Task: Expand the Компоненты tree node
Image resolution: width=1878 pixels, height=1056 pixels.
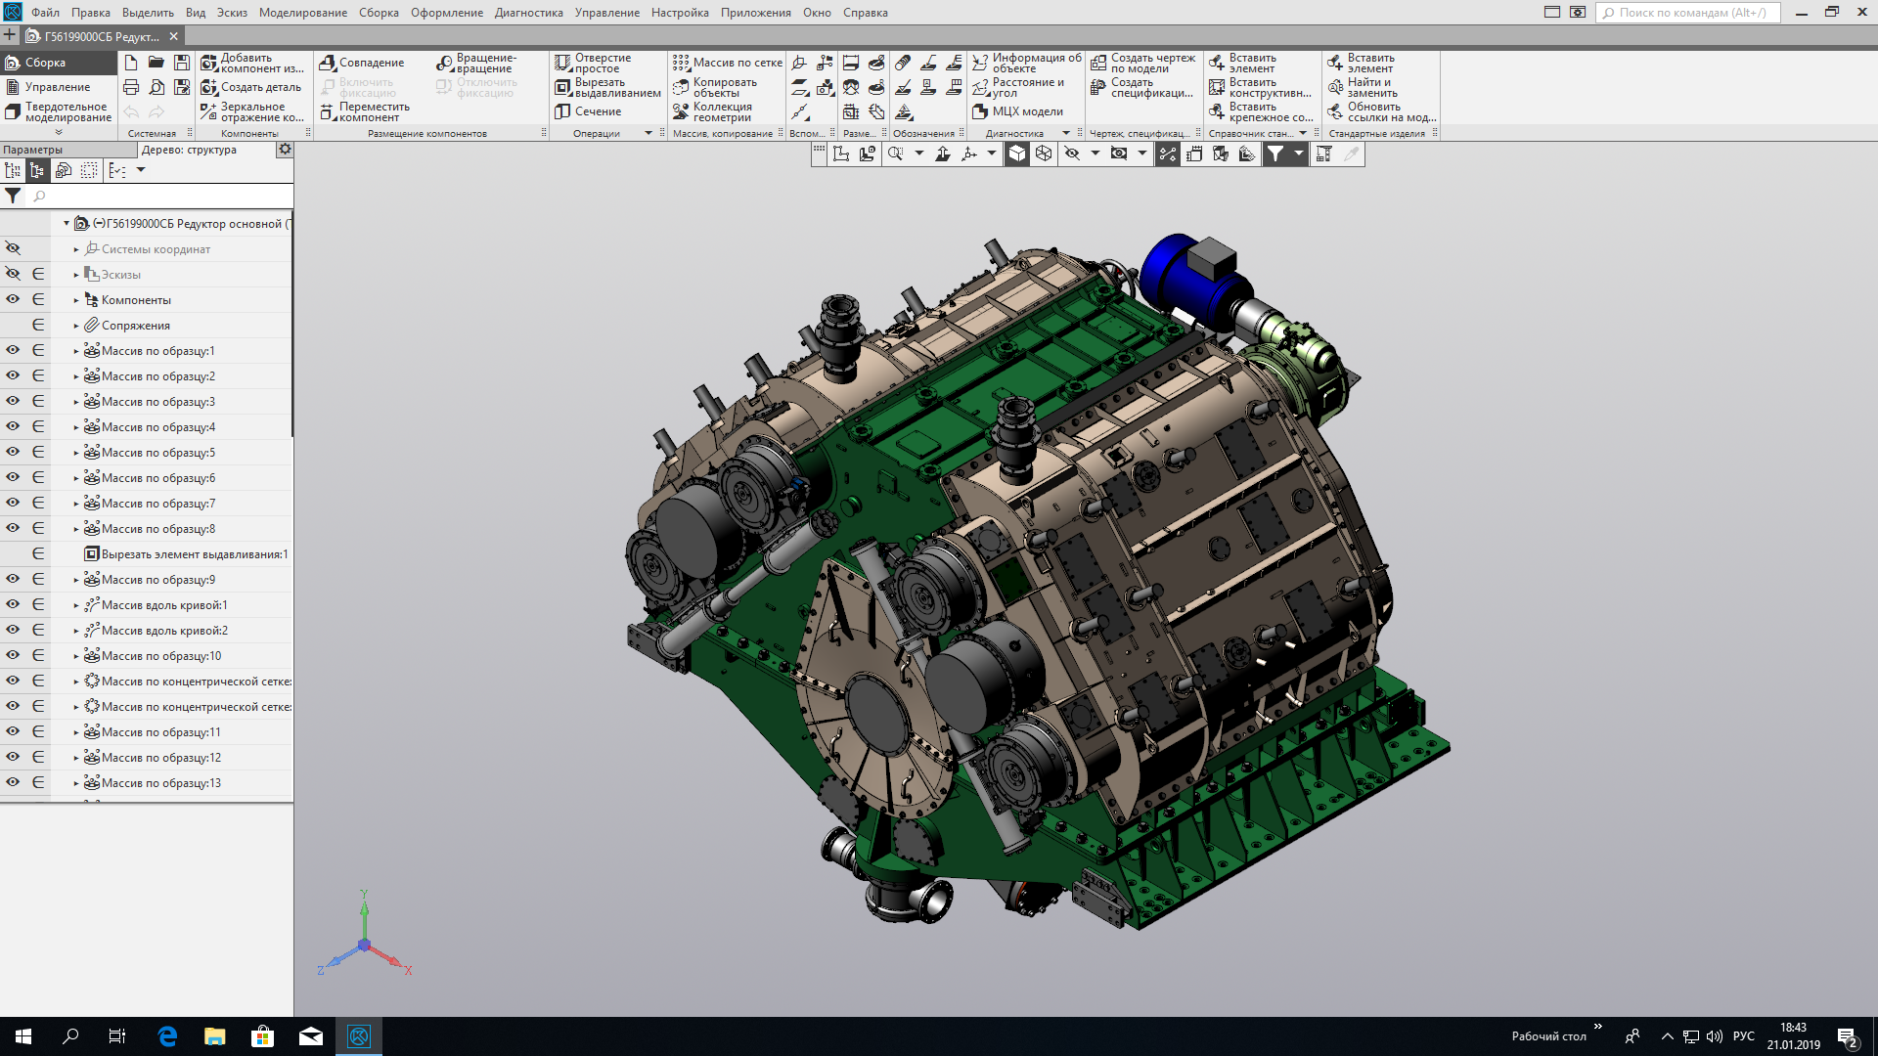Action: [x=76, y=300]
